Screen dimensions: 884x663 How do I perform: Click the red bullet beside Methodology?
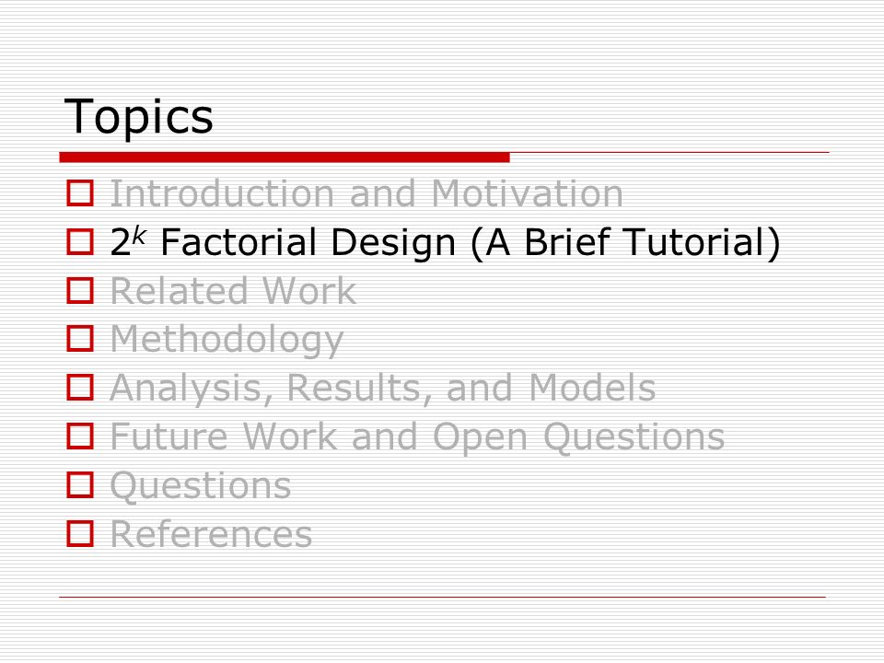point(80,338)
